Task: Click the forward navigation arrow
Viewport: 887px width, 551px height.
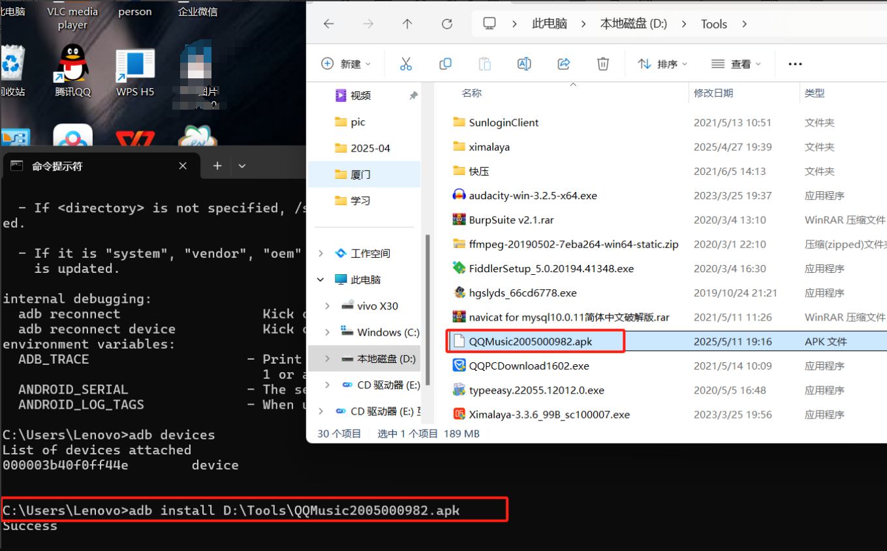Action: tap(368, 24)
